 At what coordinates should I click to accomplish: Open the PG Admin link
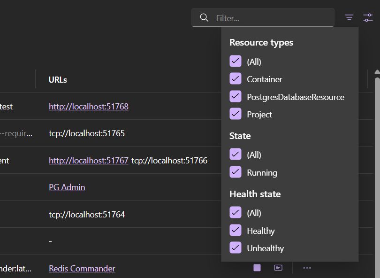pos(67,187)
